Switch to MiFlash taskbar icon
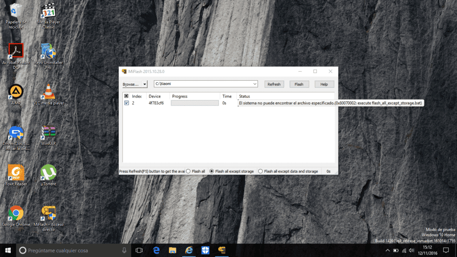Image resolution: width=457 pixels, height=257 pixels. pos(221,250)
